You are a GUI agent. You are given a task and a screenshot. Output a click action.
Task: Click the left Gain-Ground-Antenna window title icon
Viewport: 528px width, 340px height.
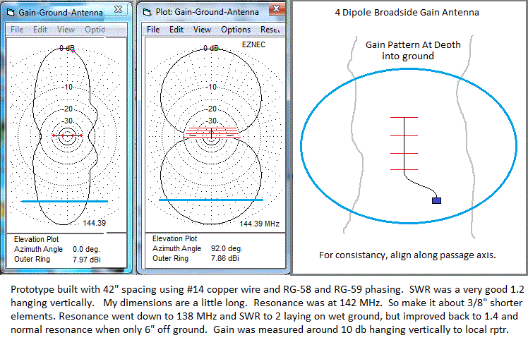tap(11, 12)
